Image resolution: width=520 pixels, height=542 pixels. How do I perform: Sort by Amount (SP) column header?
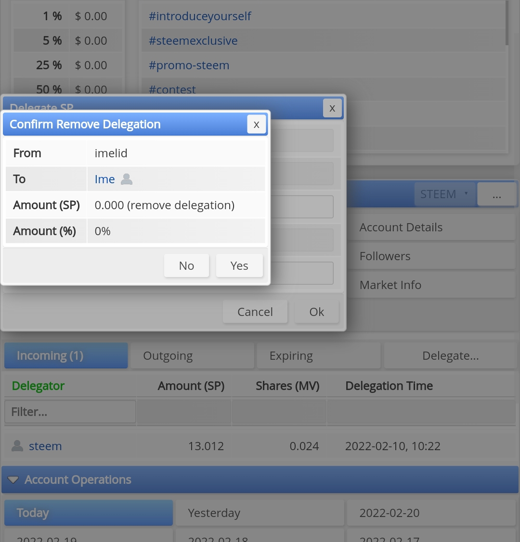(x=191, y=386)
